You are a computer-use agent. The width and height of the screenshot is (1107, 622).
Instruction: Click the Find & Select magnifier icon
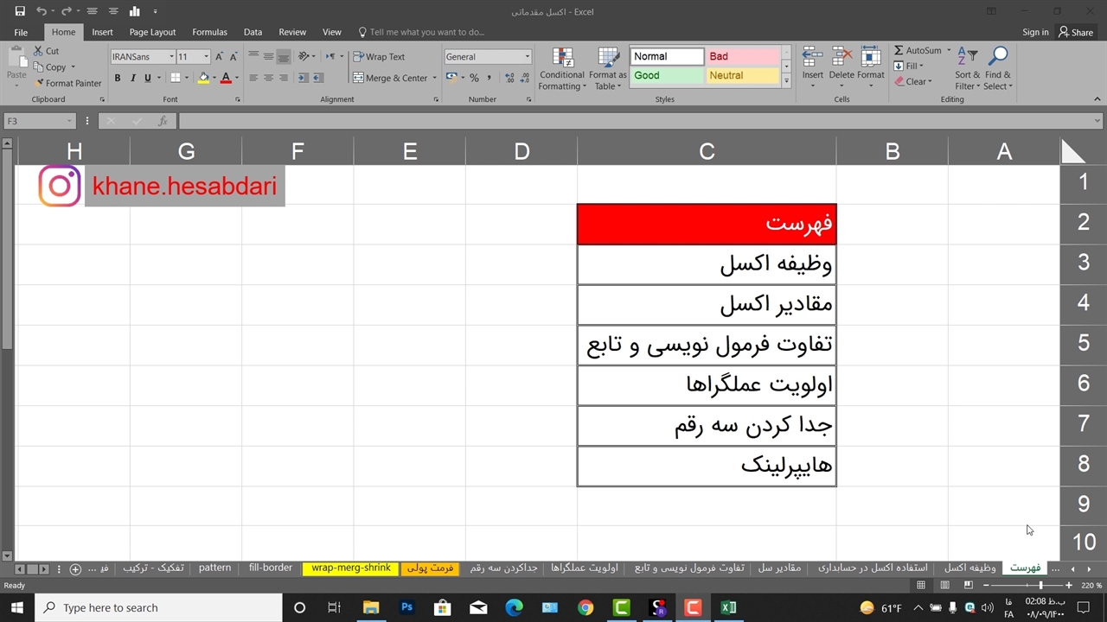tap(998, 58)
